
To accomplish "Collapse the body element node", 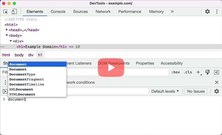I will tap(7, 35).
